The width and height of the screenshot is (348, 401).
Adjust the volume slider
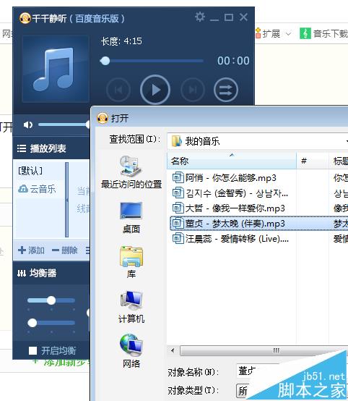(x=64, y=124)
